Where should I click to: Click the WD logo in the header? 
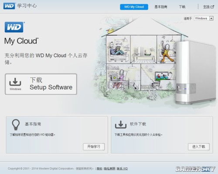point(9,6)
